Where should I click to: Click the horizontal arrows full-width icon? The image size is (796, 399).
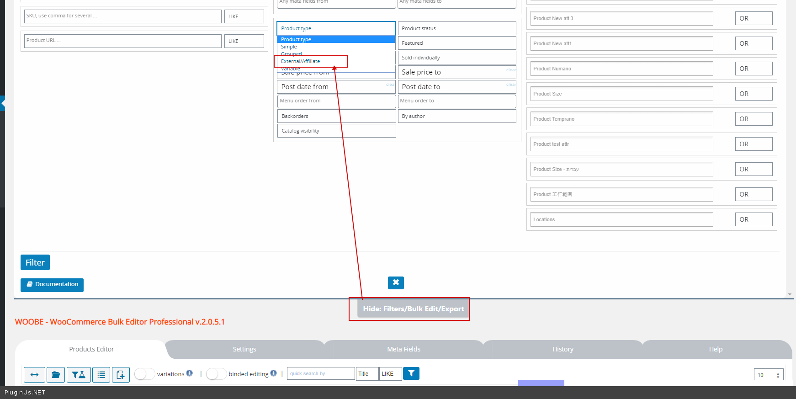click(x=34, y=375)
